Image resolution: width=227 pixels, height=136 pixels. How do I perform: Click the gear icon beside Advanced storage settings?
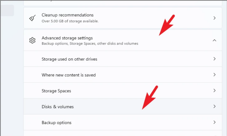32,40
